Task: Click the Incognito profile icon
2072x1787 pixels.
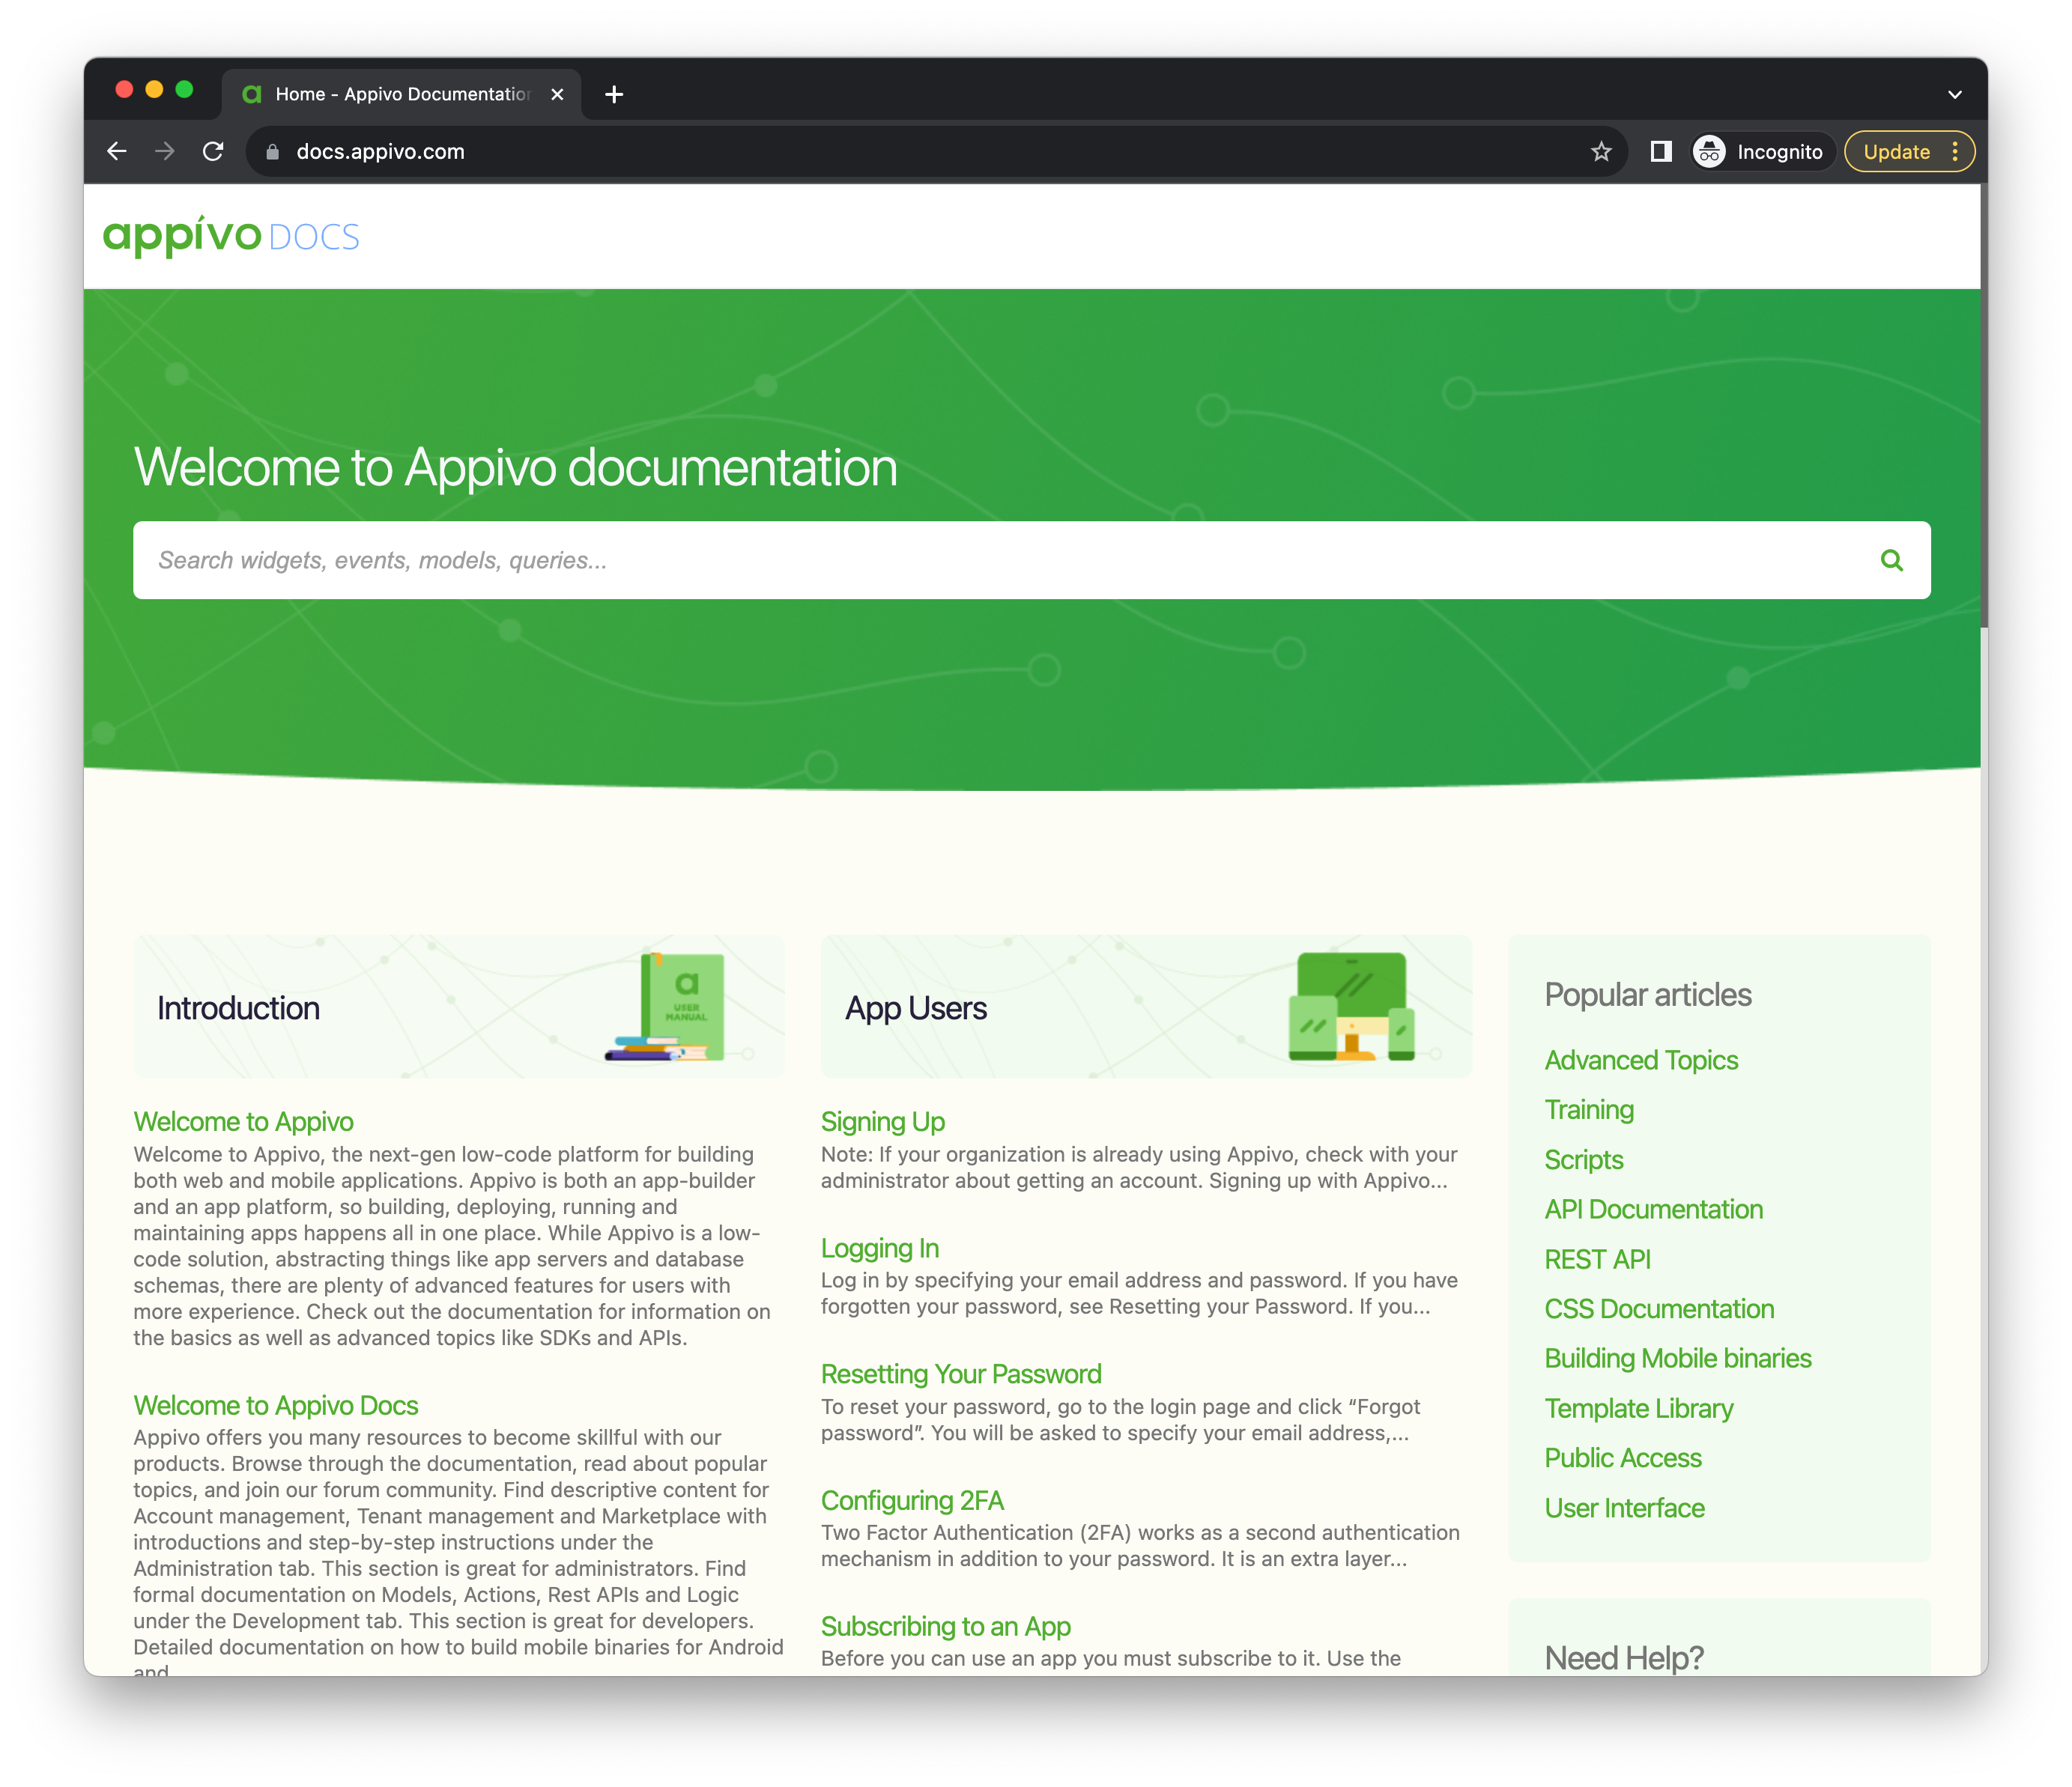Action: pyautogui.click(x=1709, y=152)
